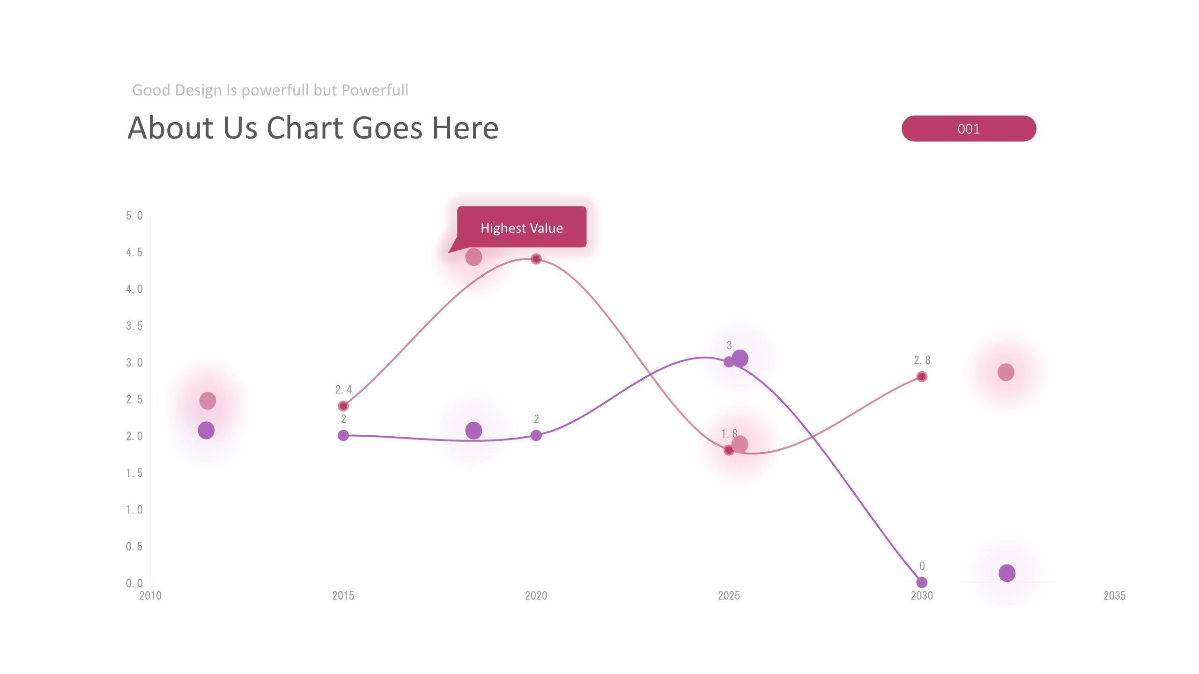Click the Highest Value callout
Image resolution: width=1199 pixels, height=674 pixels.
tap(521, 227)
